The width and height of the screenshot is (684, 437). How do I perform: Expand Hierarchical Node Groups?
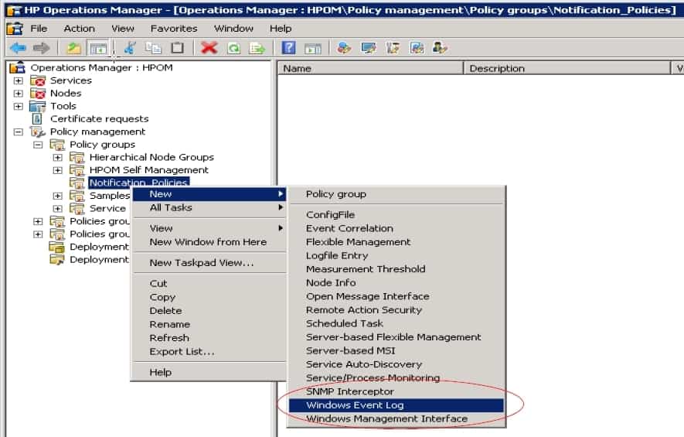(x=58, y=157)
